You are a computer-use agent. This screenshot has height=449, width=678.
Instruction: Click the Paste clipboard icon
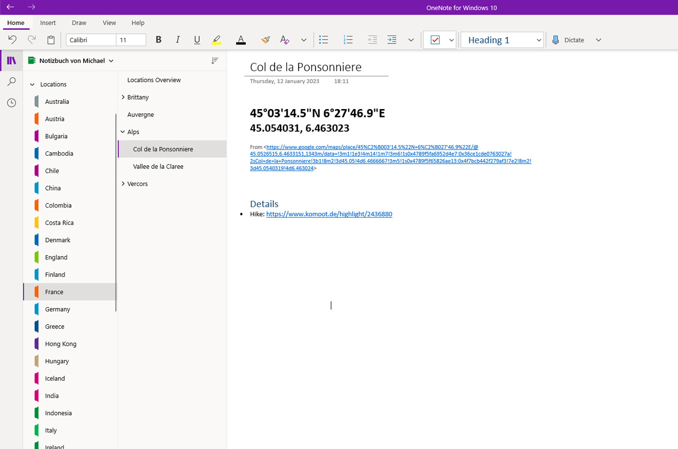(x=51, y=40)
